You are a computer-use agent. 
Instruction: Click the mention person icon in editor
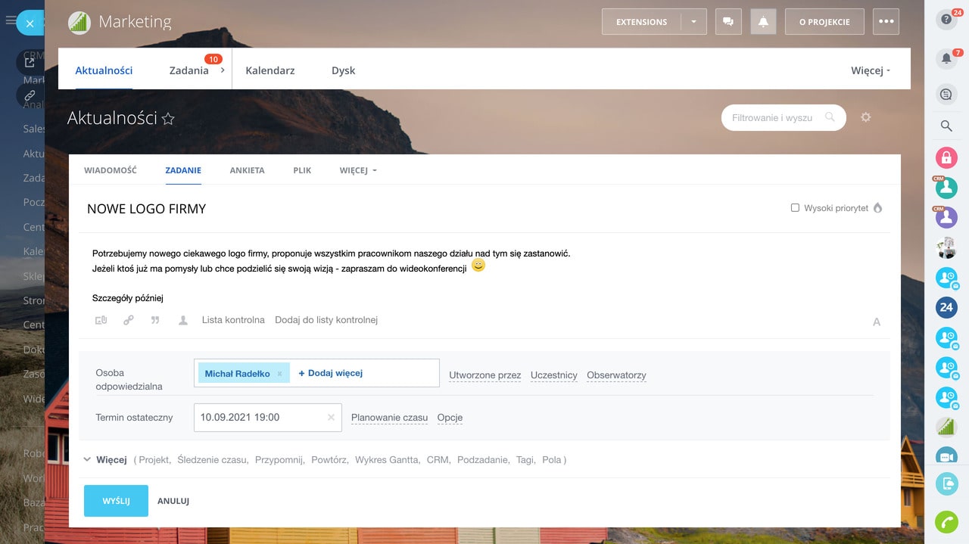click(x=182, y=320)
